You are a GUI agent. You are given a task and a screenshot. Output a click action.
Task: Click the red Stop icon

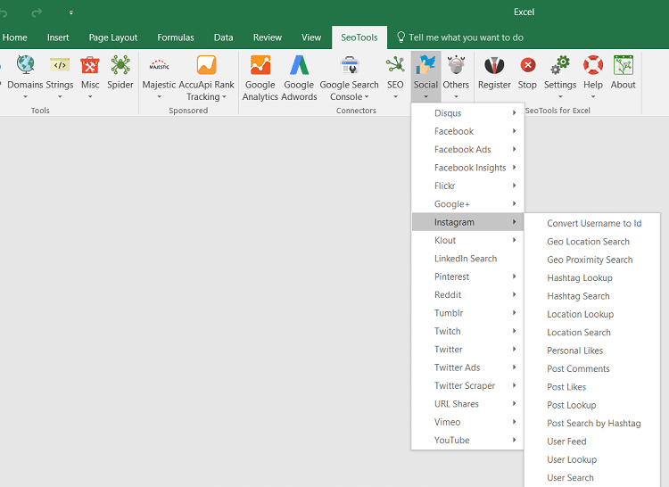[528, 65]
